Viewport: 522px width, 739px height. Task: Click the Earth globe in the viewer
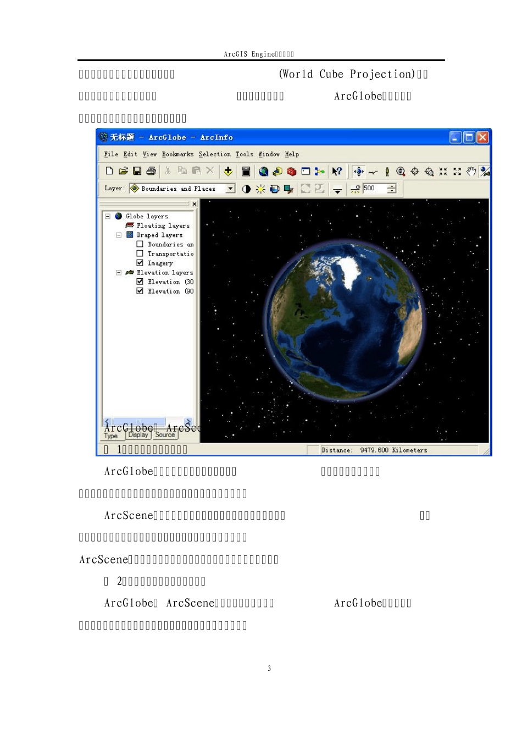[345, 322]
